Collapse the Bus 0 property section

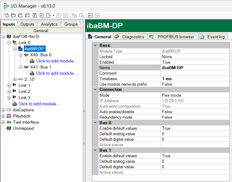(95, 123)
